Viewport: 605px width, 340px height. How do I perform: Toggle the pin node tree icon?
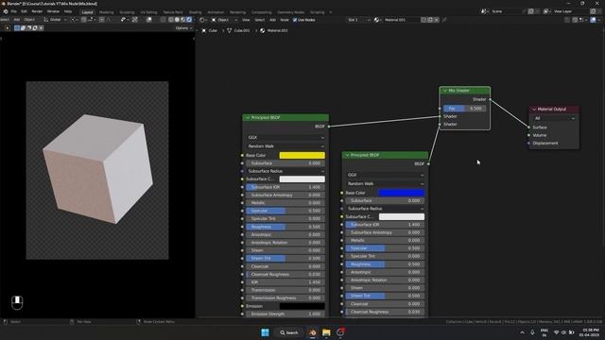pos(444,20)
